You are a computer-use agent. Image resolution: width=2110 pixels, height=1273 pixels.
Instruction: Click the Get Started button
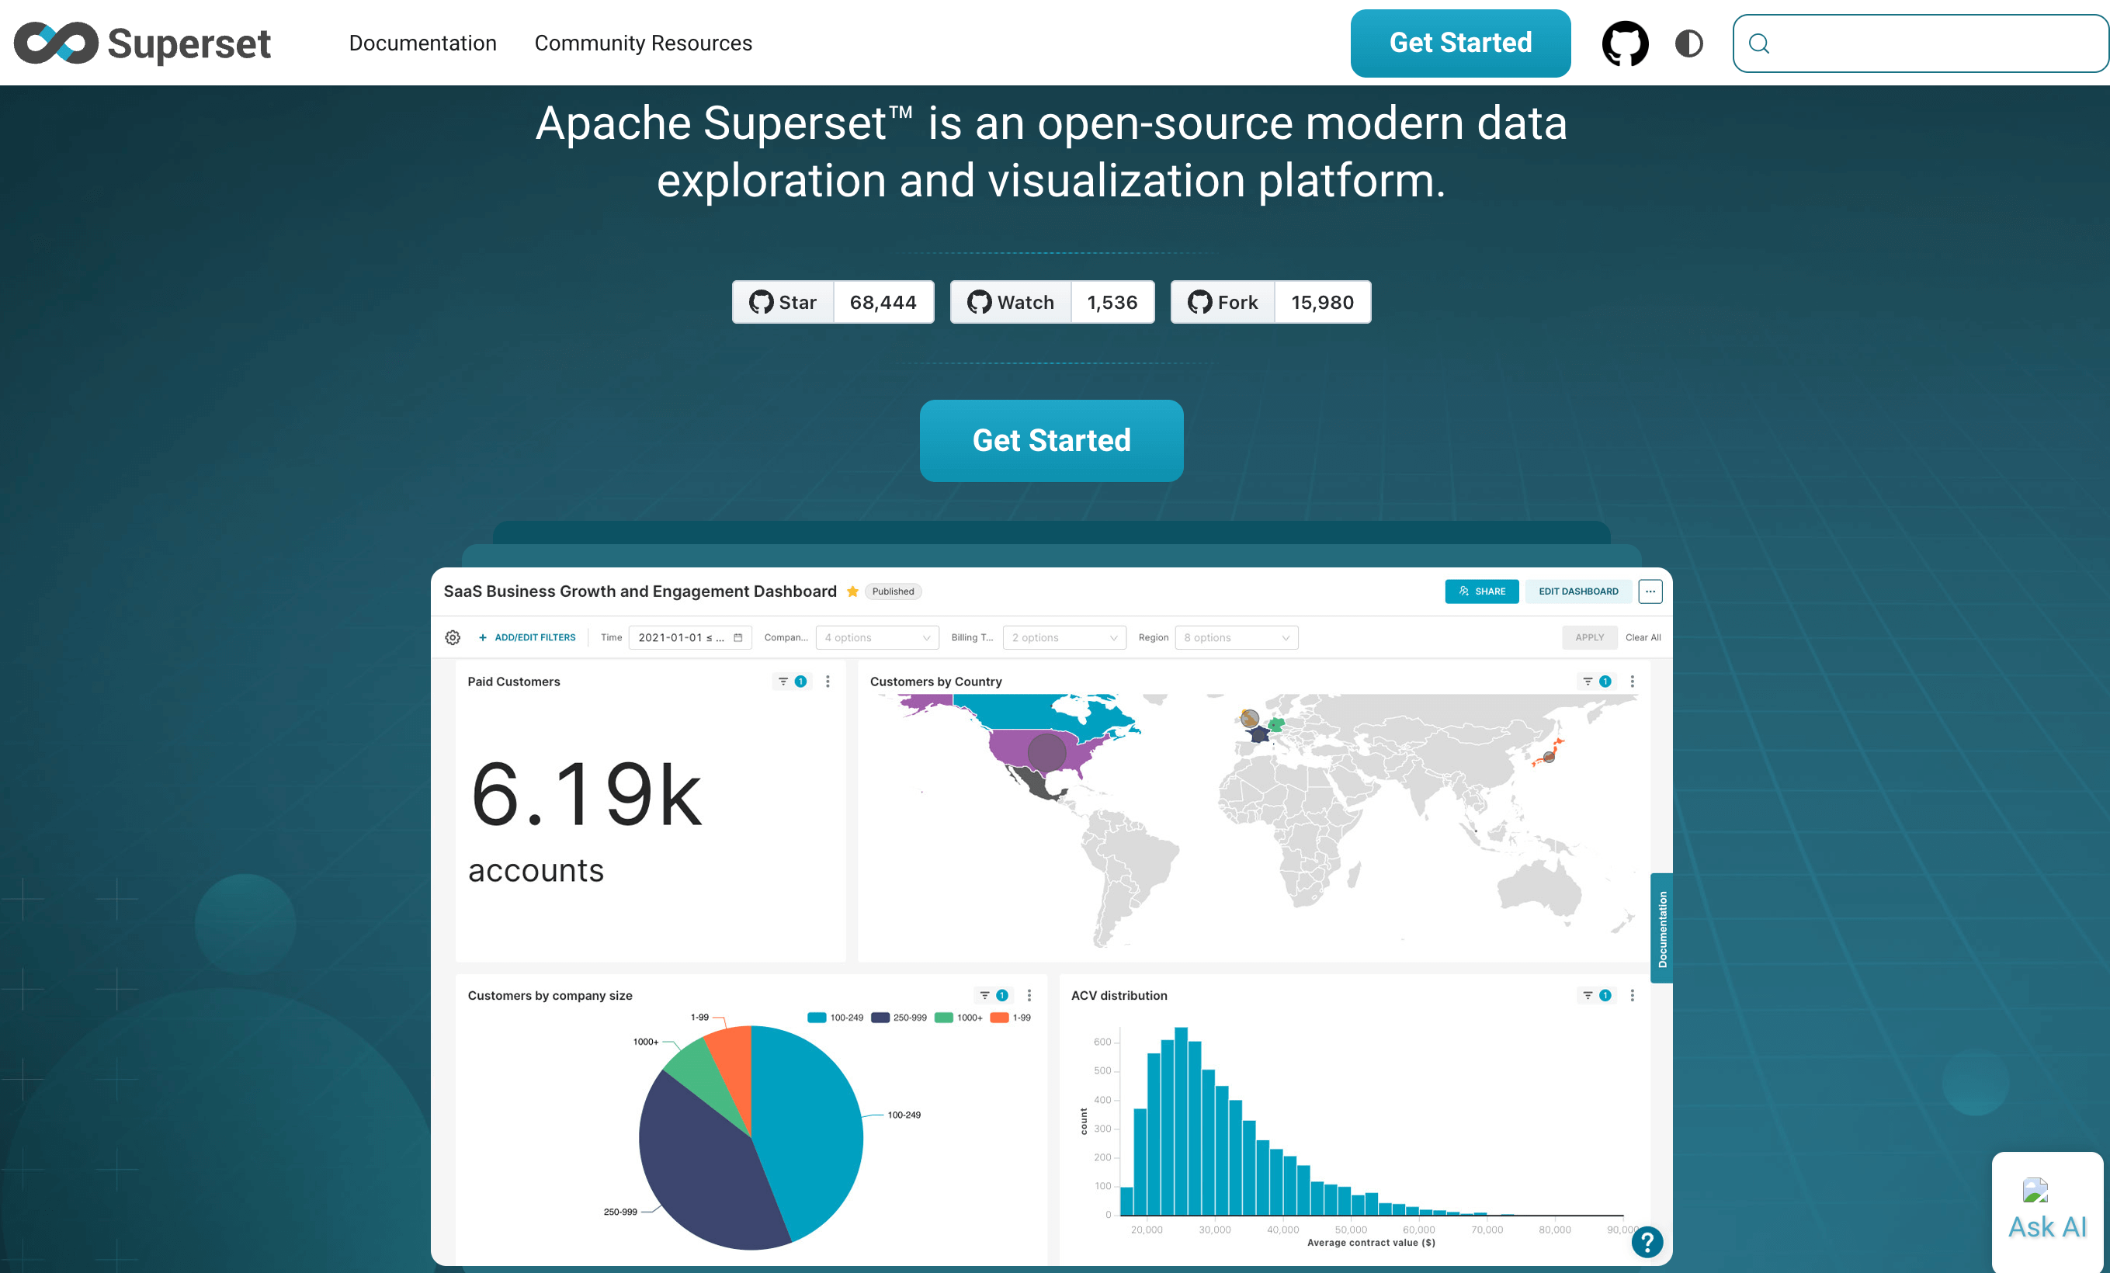(x=1052, y=440)
